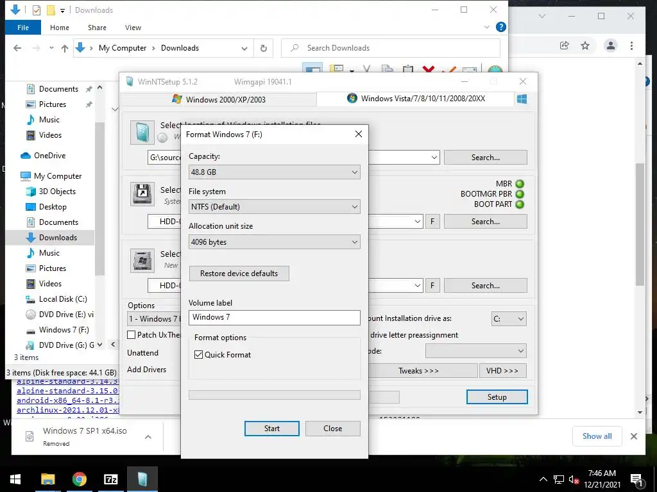Click Close button in Format dialog

(333, 429)
